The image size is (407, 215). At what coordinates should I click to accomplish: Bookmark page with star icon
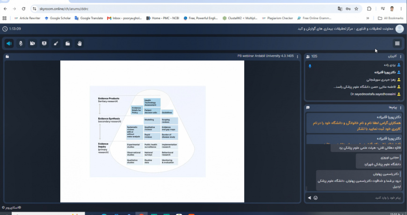tap(356, 9)
